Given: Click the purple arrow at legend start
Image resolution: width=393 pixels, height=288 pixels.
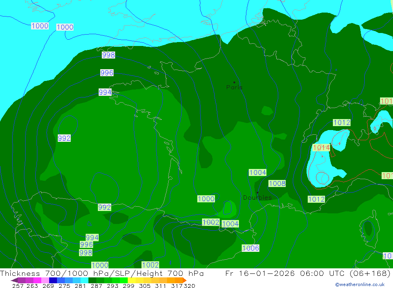Looking at the screenshot, I should click(x=14, y=280).
